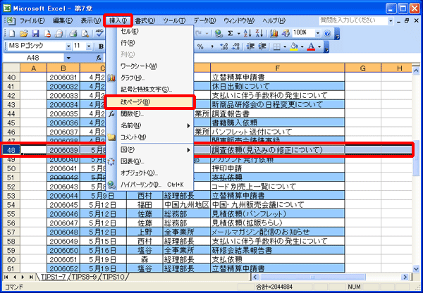The width and height of the screenshot is (423, 293).
Task: Click the Name Box showing A48
Action: (x=33, y=58)
